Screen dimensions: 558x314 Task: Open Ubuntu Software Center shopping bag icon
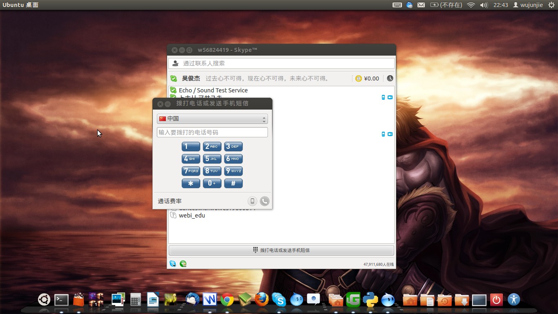tap(78, 300)
